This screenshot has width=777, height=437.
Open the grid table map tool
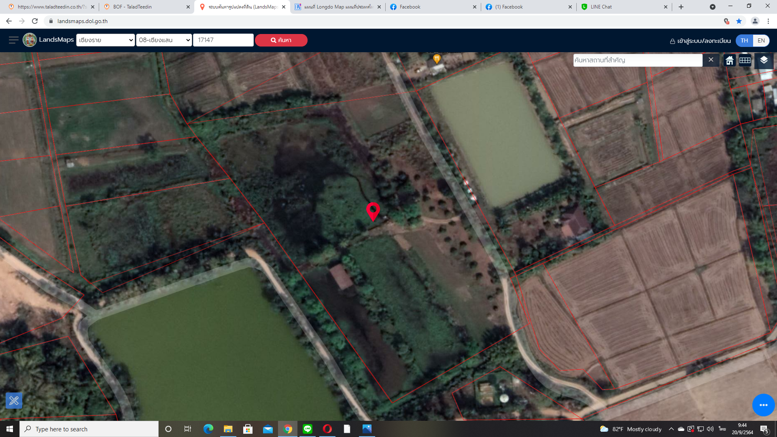(x=745, y=60)
